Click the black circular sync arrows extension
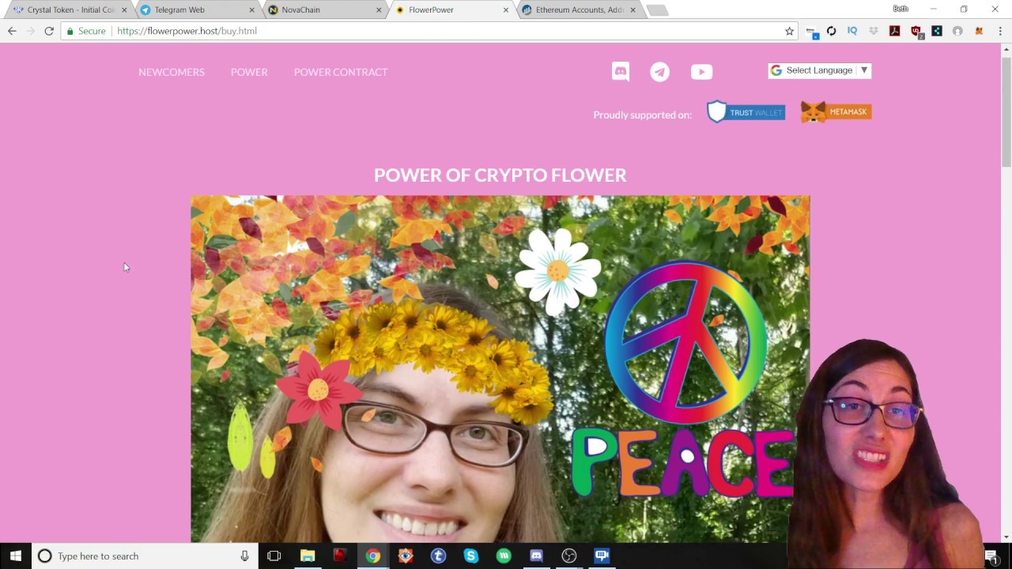The image size is (1012, 569). (831, 31)
